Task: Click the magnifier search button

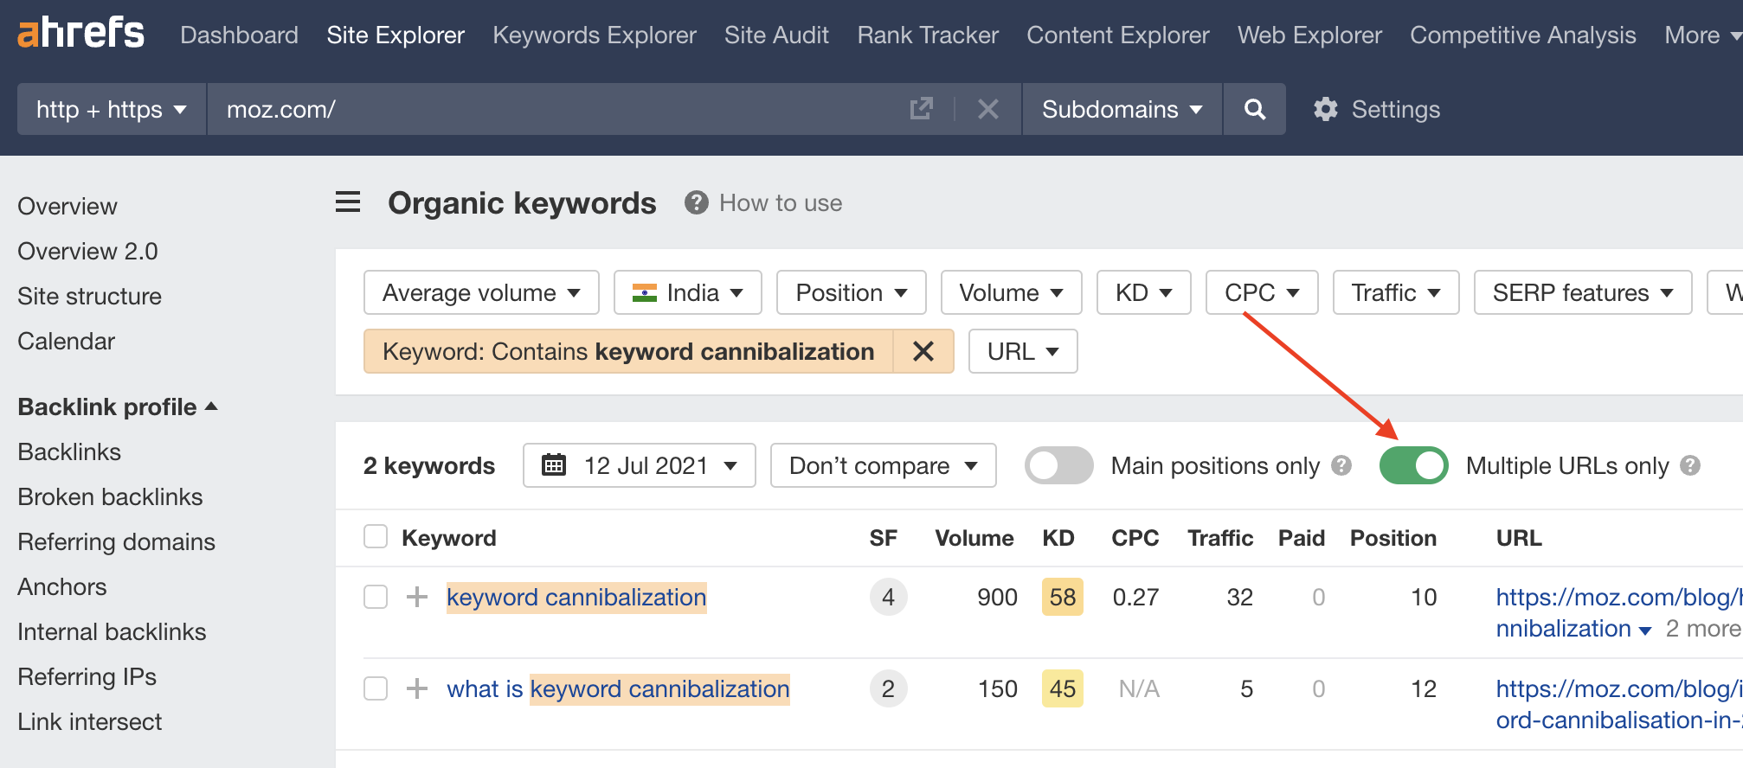Action: pyautogui.click(x=1254, y=109)
